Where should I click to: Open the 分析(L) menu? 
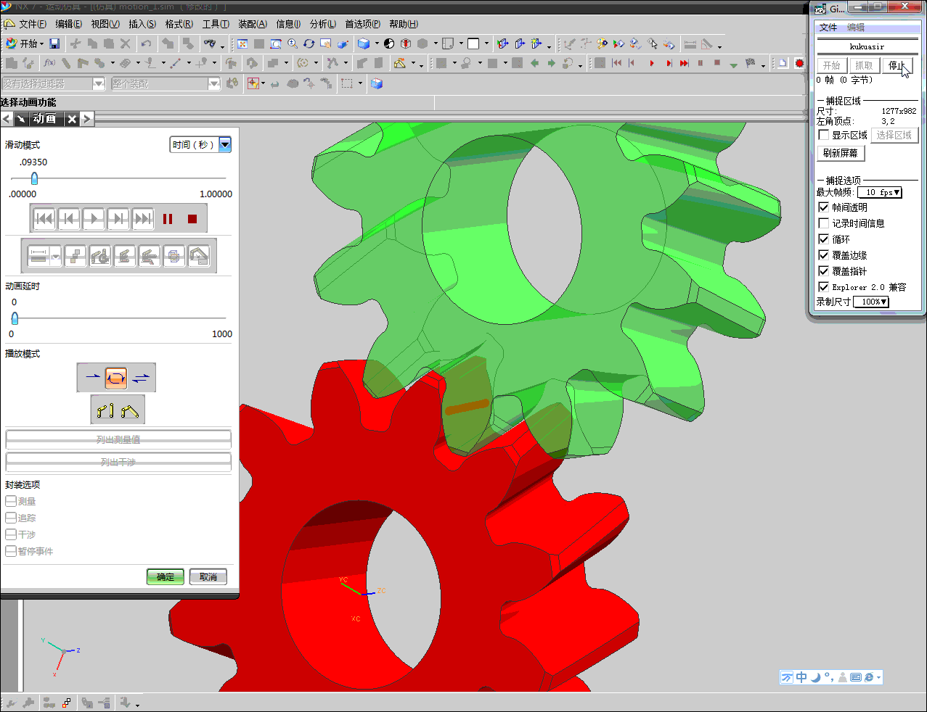(x=323, y=24)
